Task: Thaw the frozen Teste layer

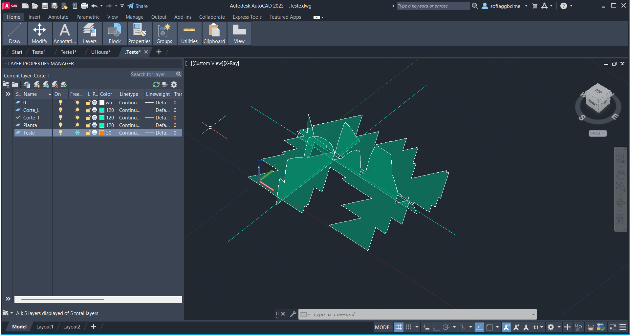Action: (x=77, y=133)
